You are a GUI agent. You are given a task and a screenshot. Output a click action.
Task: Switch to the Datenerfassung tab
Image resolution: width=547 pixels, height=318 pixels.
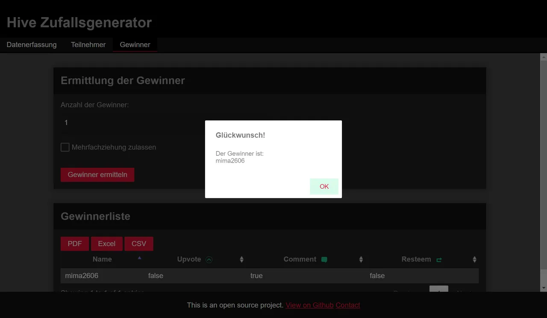[32, 45]
